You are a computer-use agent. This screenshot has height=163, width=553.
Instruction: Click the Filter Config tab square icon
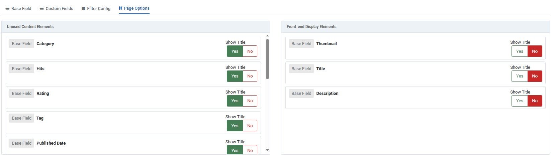pos(83,9)
